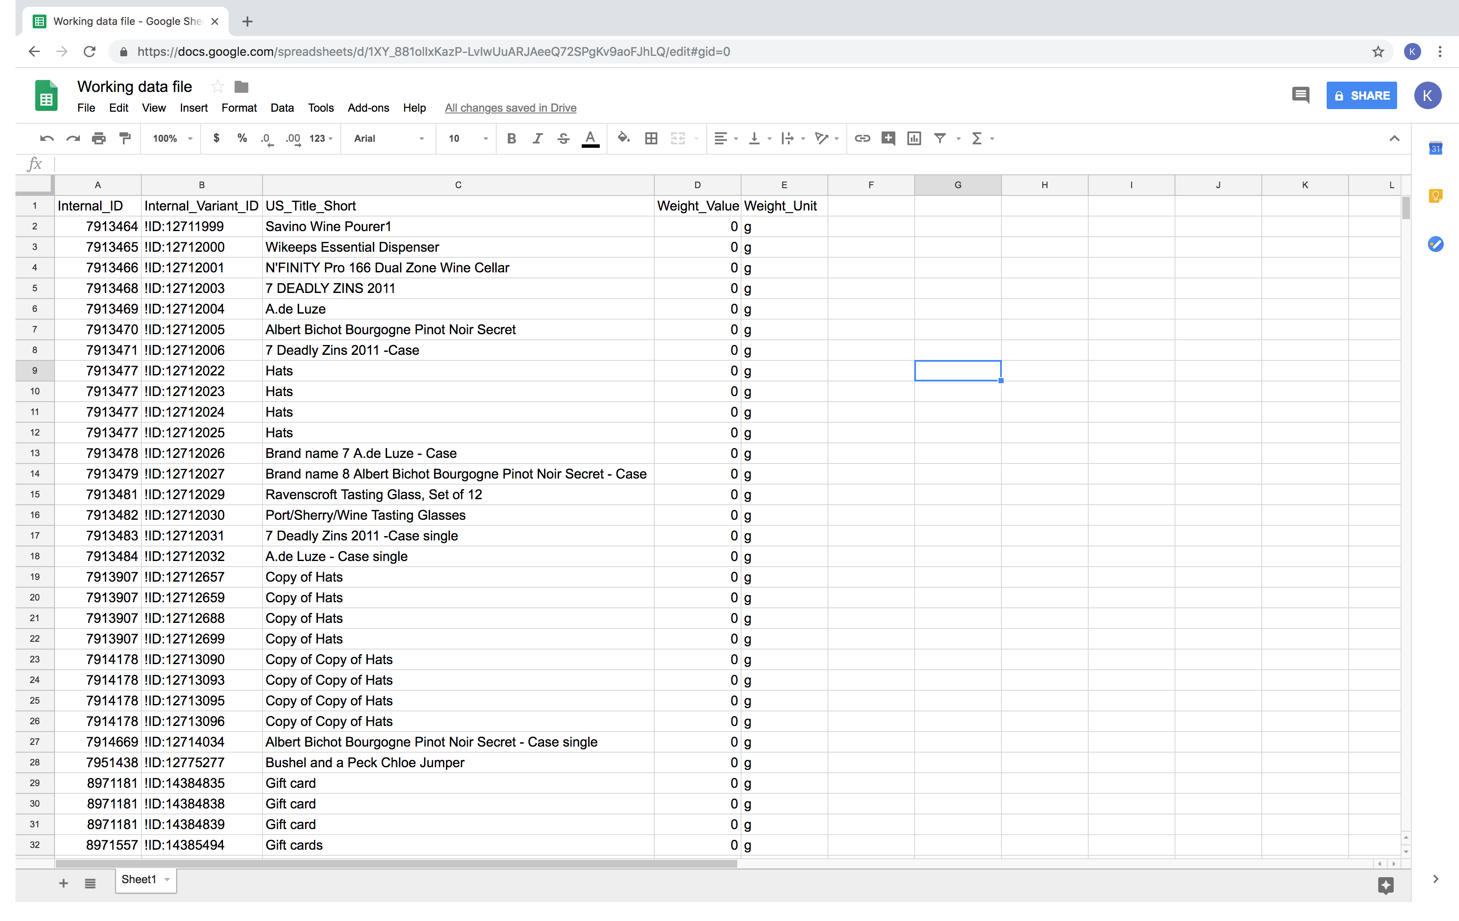Click on cell G9 input field
The height and width of the screenshot is (921, 1459).
point(957,370)
